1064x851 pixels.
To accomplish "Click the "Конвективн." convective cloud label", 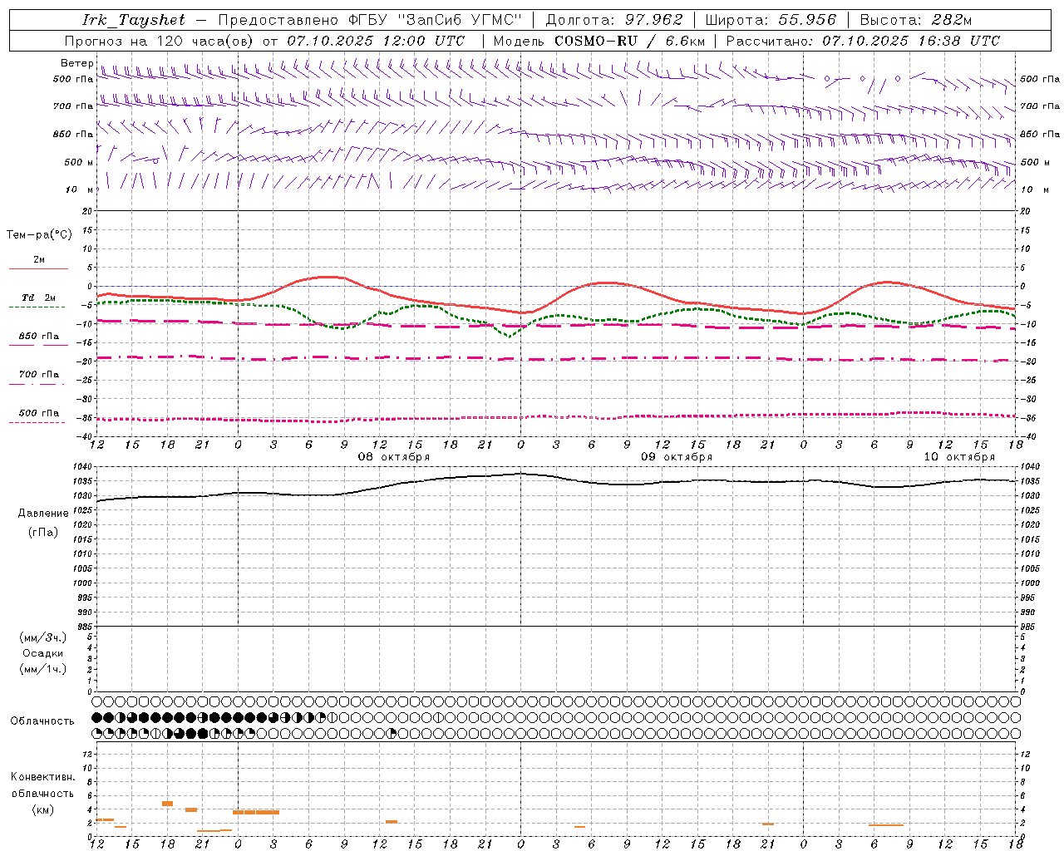I will coord(43,777).
